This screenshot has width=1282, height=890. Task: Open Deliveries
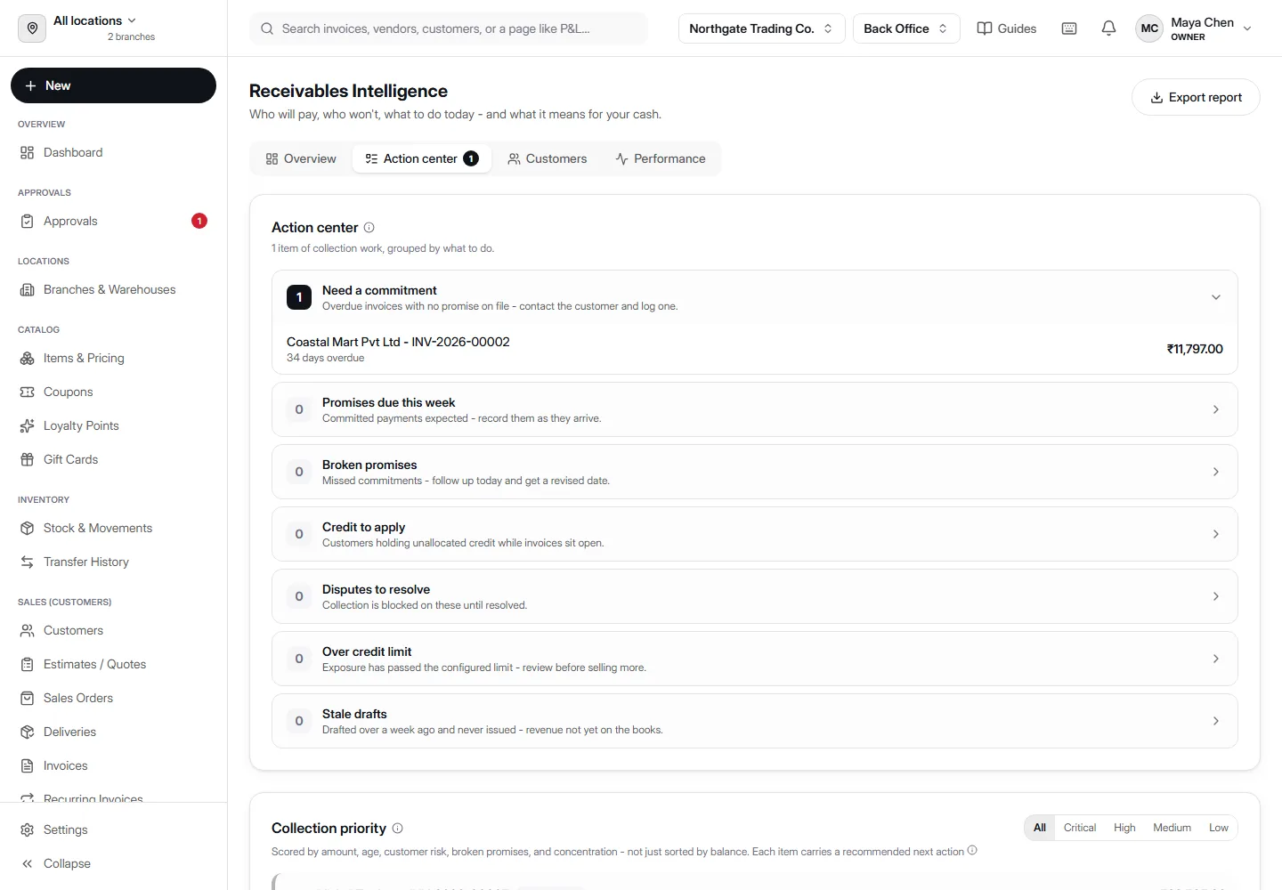[x=113, y=732]
